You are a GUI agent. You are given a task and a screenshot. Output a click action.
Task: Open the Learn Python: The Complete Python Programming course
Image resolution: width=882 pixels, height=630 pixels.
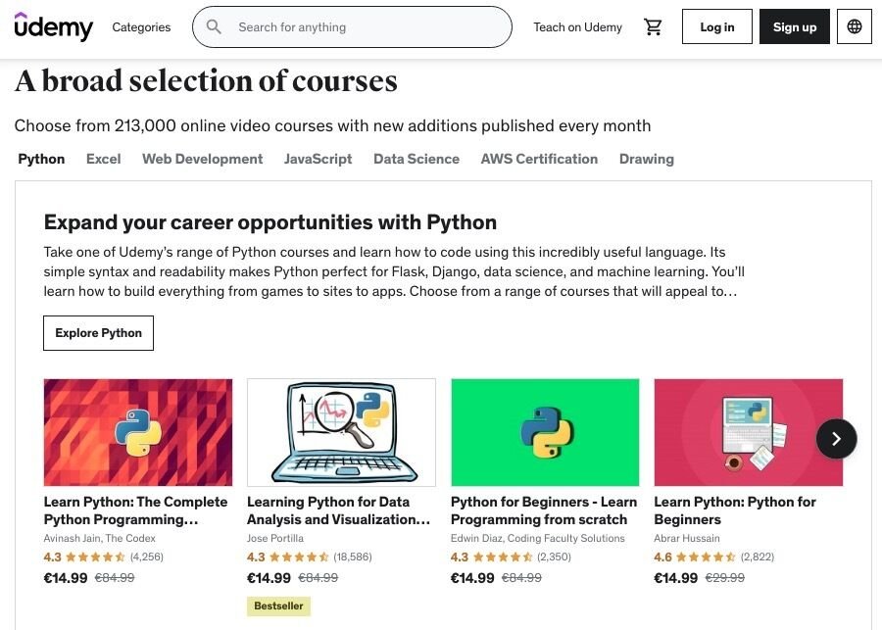pos(136,510)
